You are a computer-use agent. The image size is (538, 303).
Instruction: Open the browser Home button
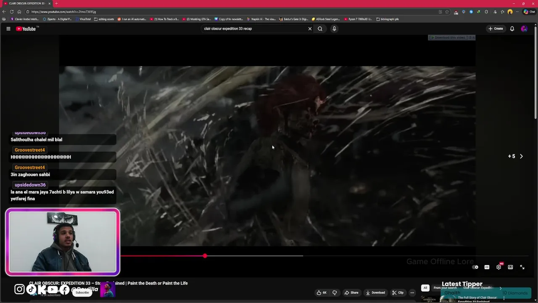(19, 12)
